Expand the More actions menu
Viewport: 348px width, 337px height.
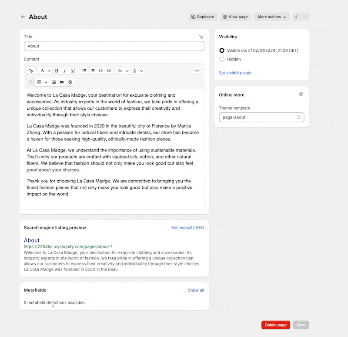(x=272, y=17)
